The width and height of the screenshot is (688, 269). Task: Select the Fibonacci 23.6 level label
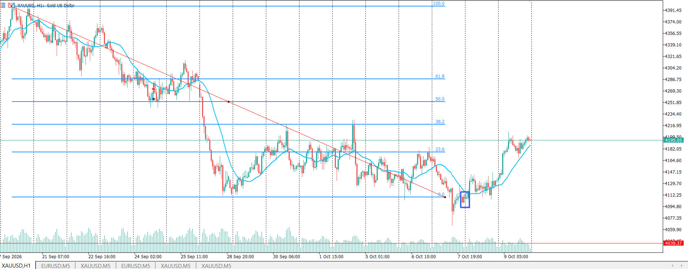(x=440, y=149)
